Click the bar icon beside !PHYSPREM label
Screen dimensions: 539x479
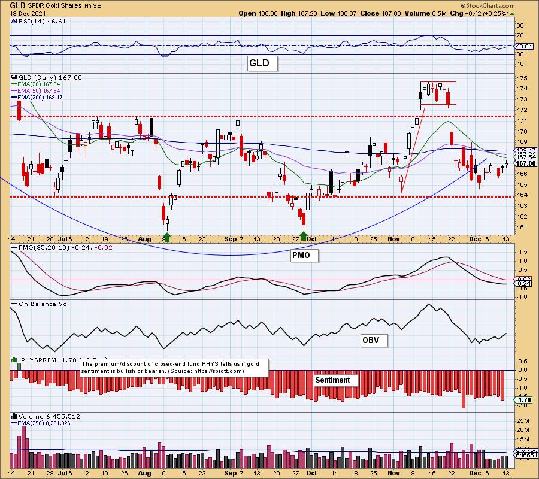tap(14, 360)
